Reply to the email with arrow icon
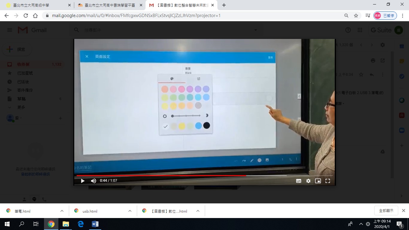Viewport: 409px width, 230px height. pyautogui.click(x=372, y=75)
